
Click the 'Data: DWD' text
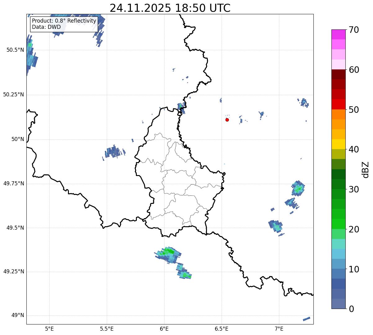pyautogui.click(x=47, y=27)
